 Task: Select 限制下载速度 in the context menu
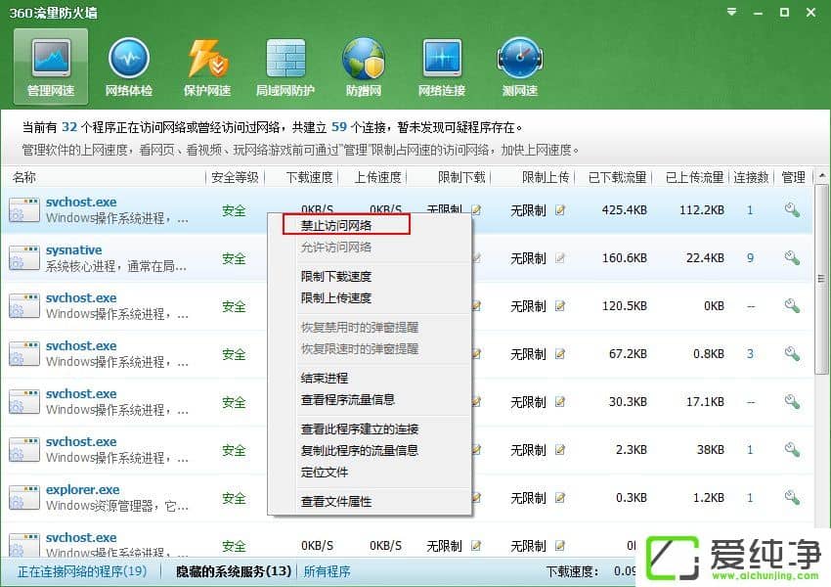click(x=336, y=277)
